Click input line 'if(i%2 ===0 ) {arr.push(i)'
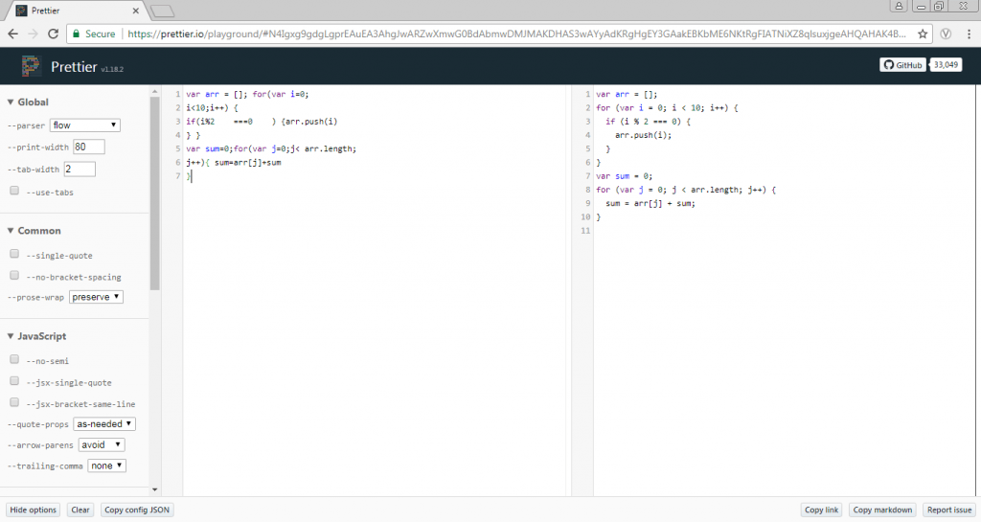 tap(262, 122)
